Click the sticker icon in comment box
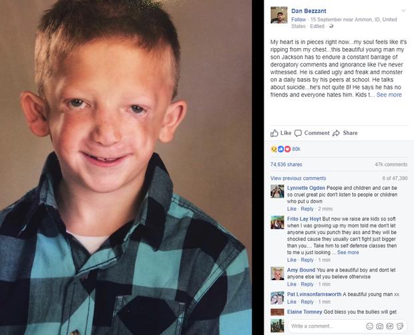 400,326
